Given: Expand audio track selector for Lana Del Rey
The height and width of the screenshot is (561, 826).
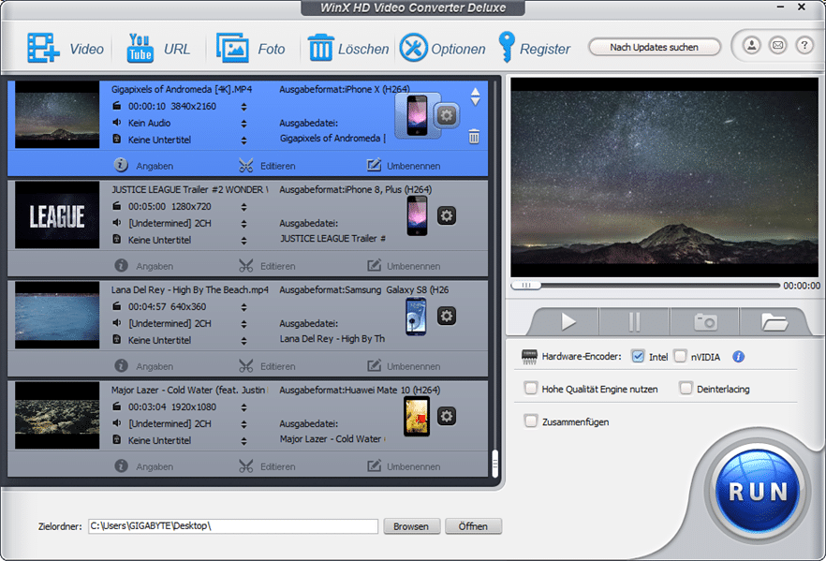Looking at the screenshot, I should pyautogui.click(x=244, y=323).
